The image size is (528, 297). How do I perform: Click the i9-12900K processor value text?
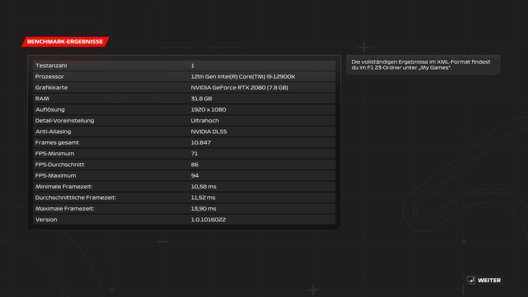point(243,76)
